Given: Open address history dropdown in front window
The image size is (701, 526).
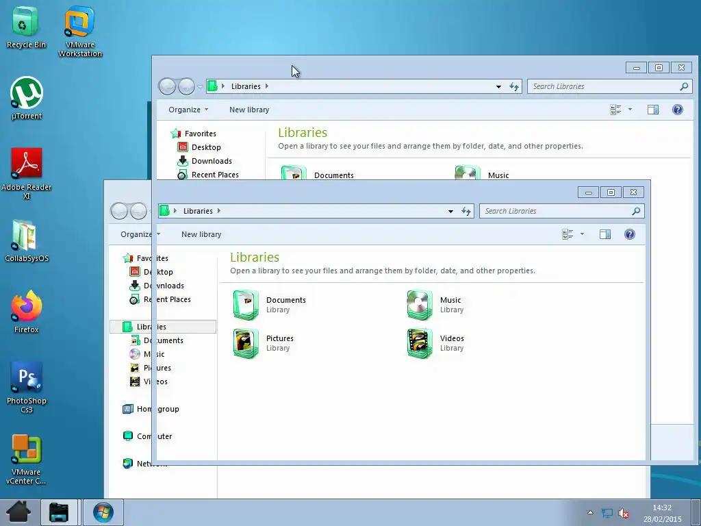Looking at the screenshot, I should coord(450,211).
